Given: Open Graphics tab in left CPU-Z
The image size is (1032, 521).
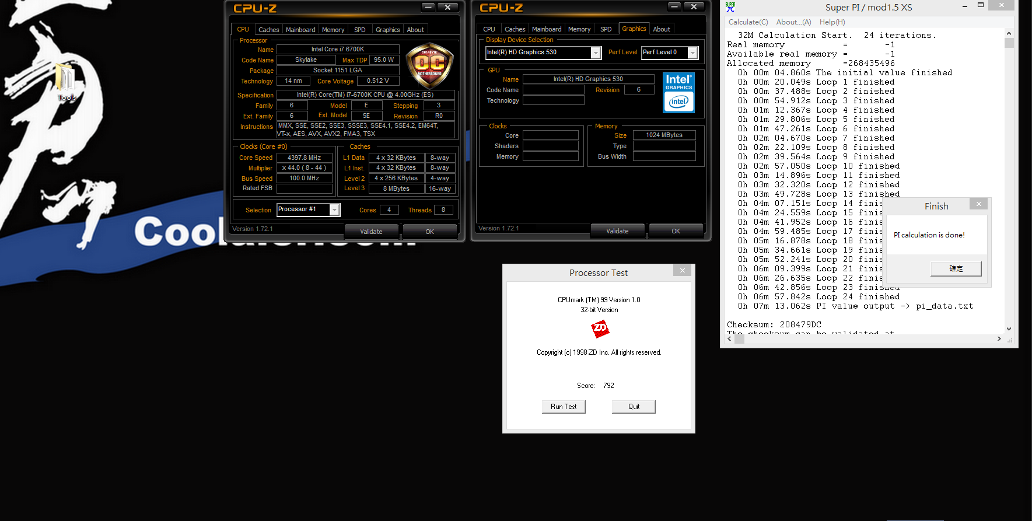Looking at the screenshot, I should (x=387, y=30).
